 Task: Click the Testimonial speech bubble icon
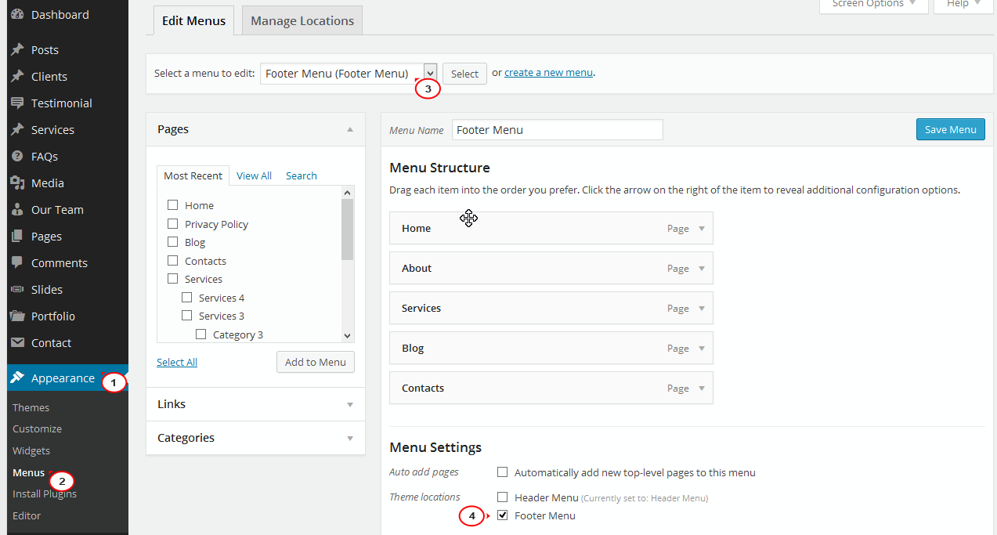[17, 103]
